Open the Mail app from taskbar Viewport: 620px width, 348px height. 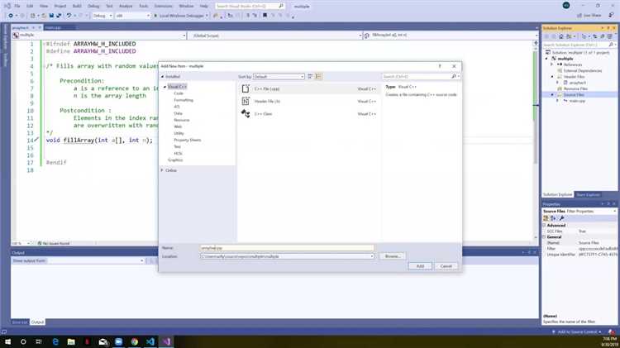103,341
